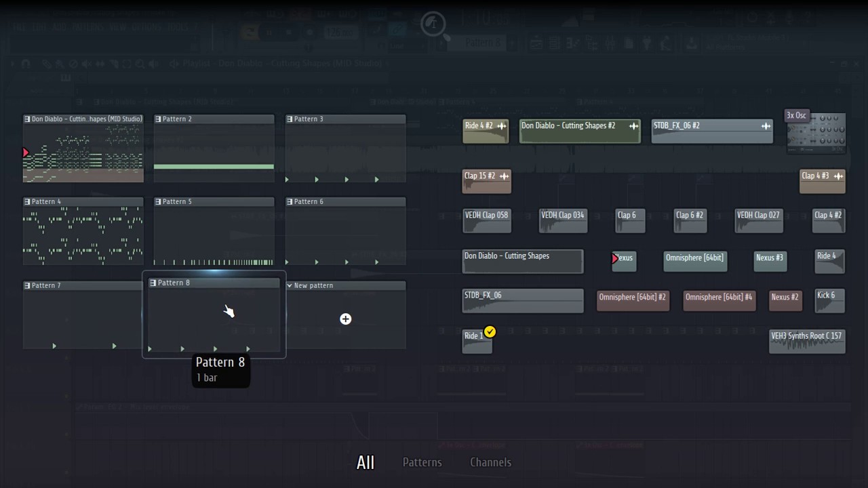Select the Pattern 6 thumbnail

pyautogui.click(x=345, y=231)
